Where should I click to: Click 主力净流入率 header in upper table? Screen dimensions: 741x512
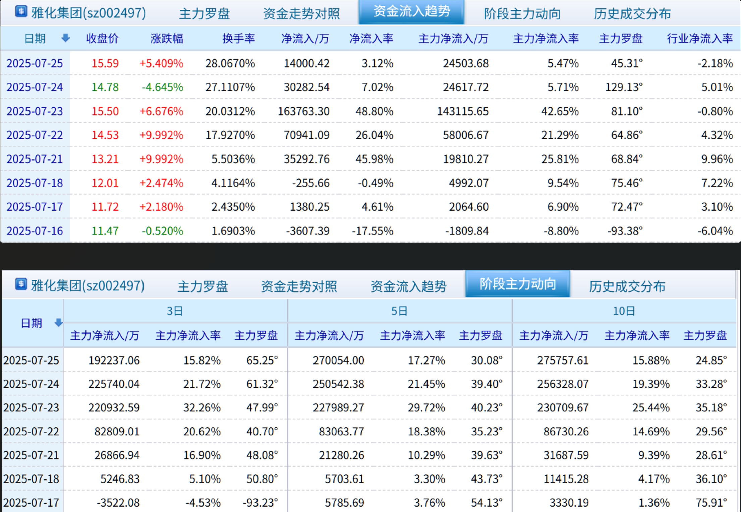pyautogui.click(x=546, y=38)
